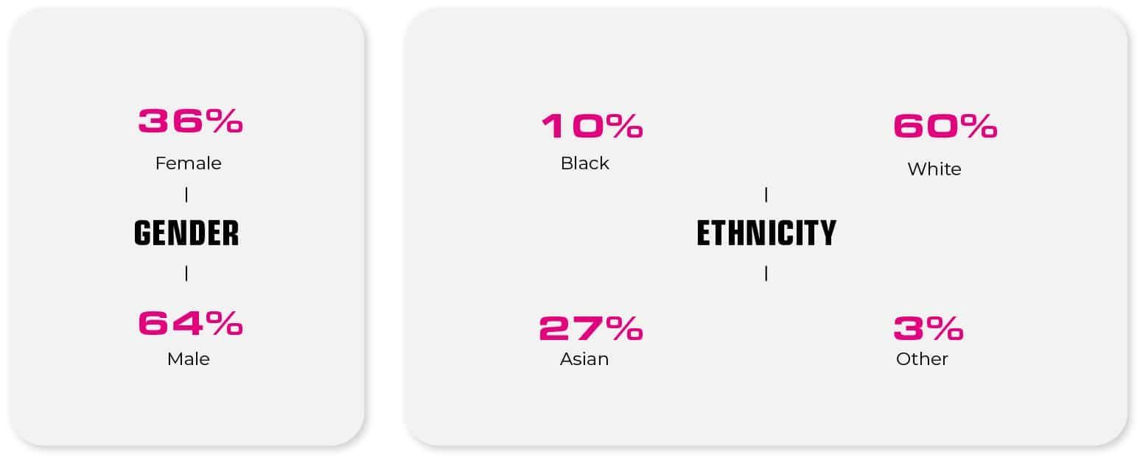
Task: Select the Black label
Action: pos(585,163)
